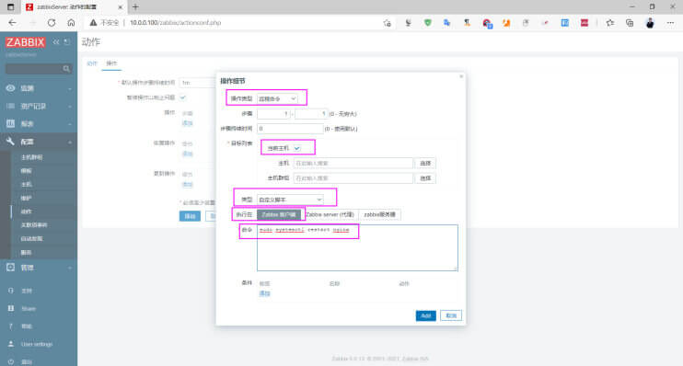
Task: Click the Support headset icon in sidebar
Action: tap(11, 291)
